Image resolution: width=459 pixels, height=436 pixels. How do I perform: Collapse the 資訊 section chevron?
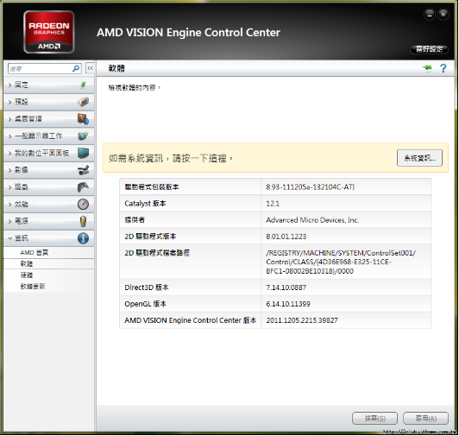[x=10, y=238]
